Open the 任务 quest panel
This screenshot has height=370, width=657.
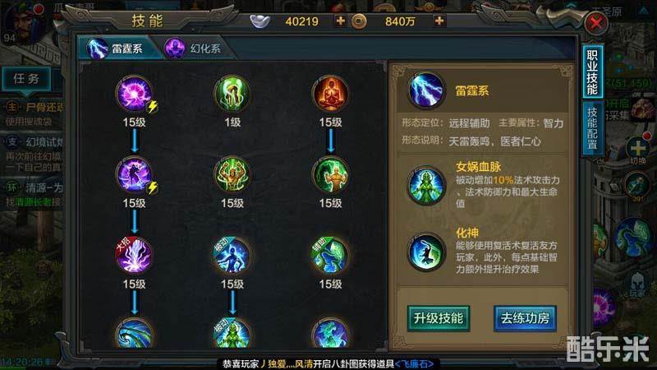[26, 79]
